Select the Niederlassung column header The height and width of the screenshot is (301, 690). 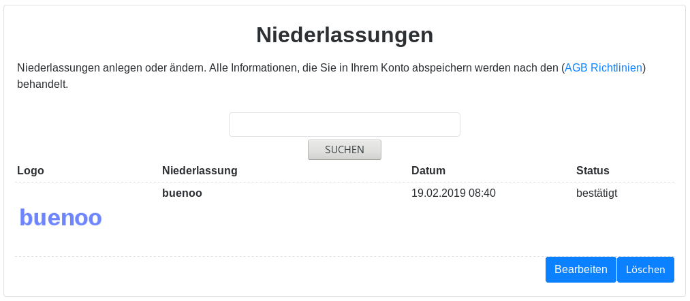pyautogui.click(x=200, y=170)
